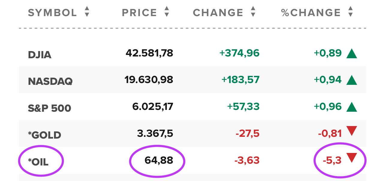Viewport: 385px width, 181px height.
Task: Click the red down triangle for Gold
Action: (351, 131)
